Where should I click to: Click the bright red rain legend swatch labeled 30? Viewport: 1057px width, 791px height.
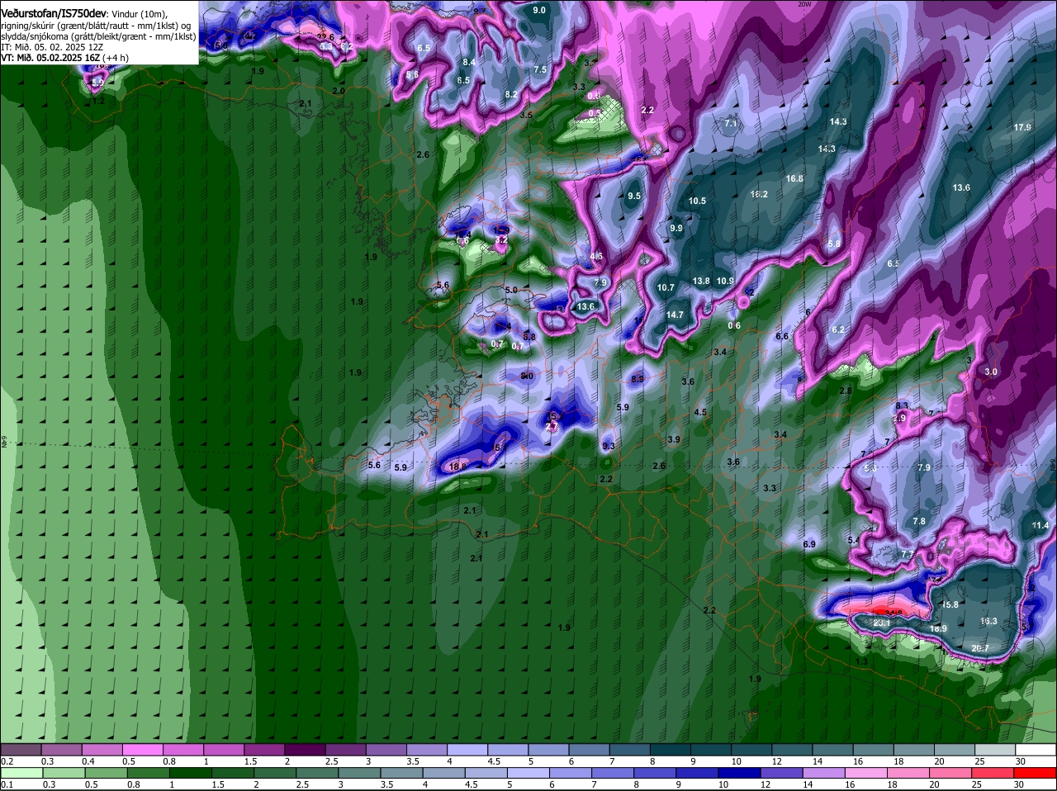1036,773
